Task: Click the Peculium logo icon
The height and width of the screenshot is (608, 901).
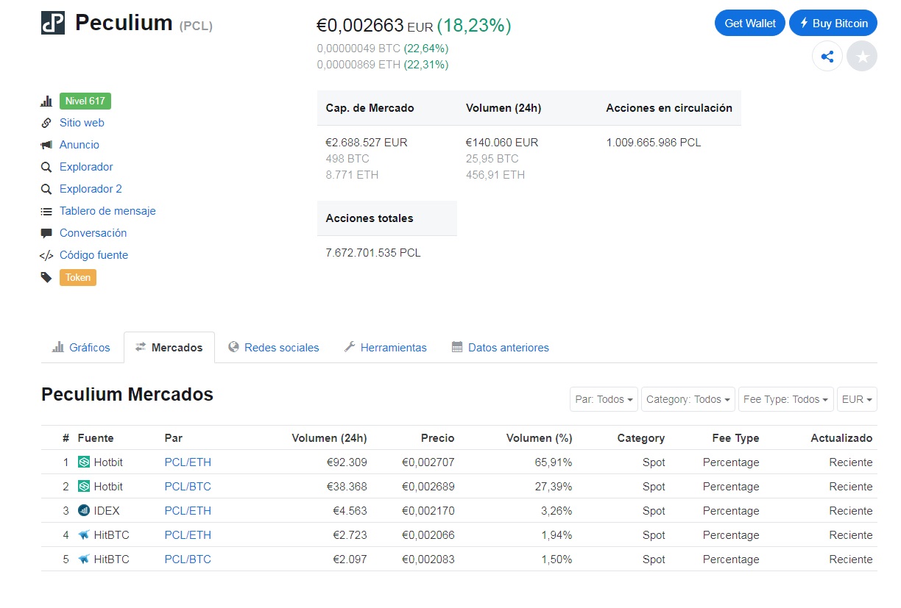Action: 53,24
